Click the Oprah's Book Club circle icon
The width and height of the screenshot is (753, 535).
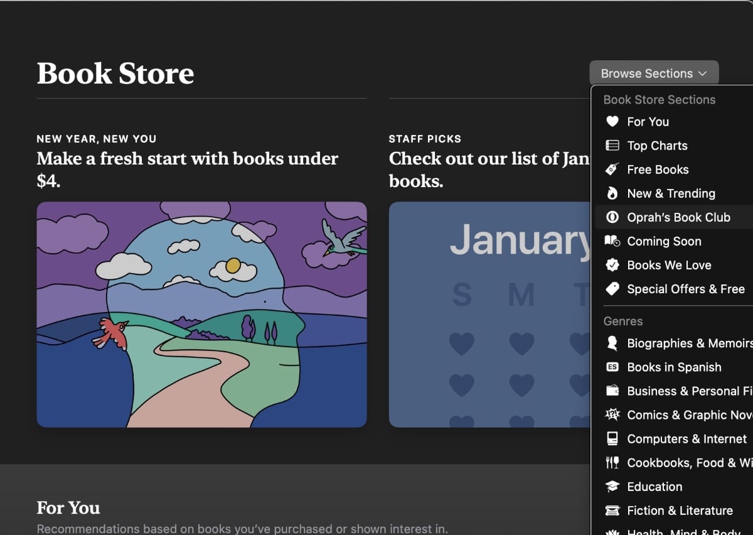point(612,217)
